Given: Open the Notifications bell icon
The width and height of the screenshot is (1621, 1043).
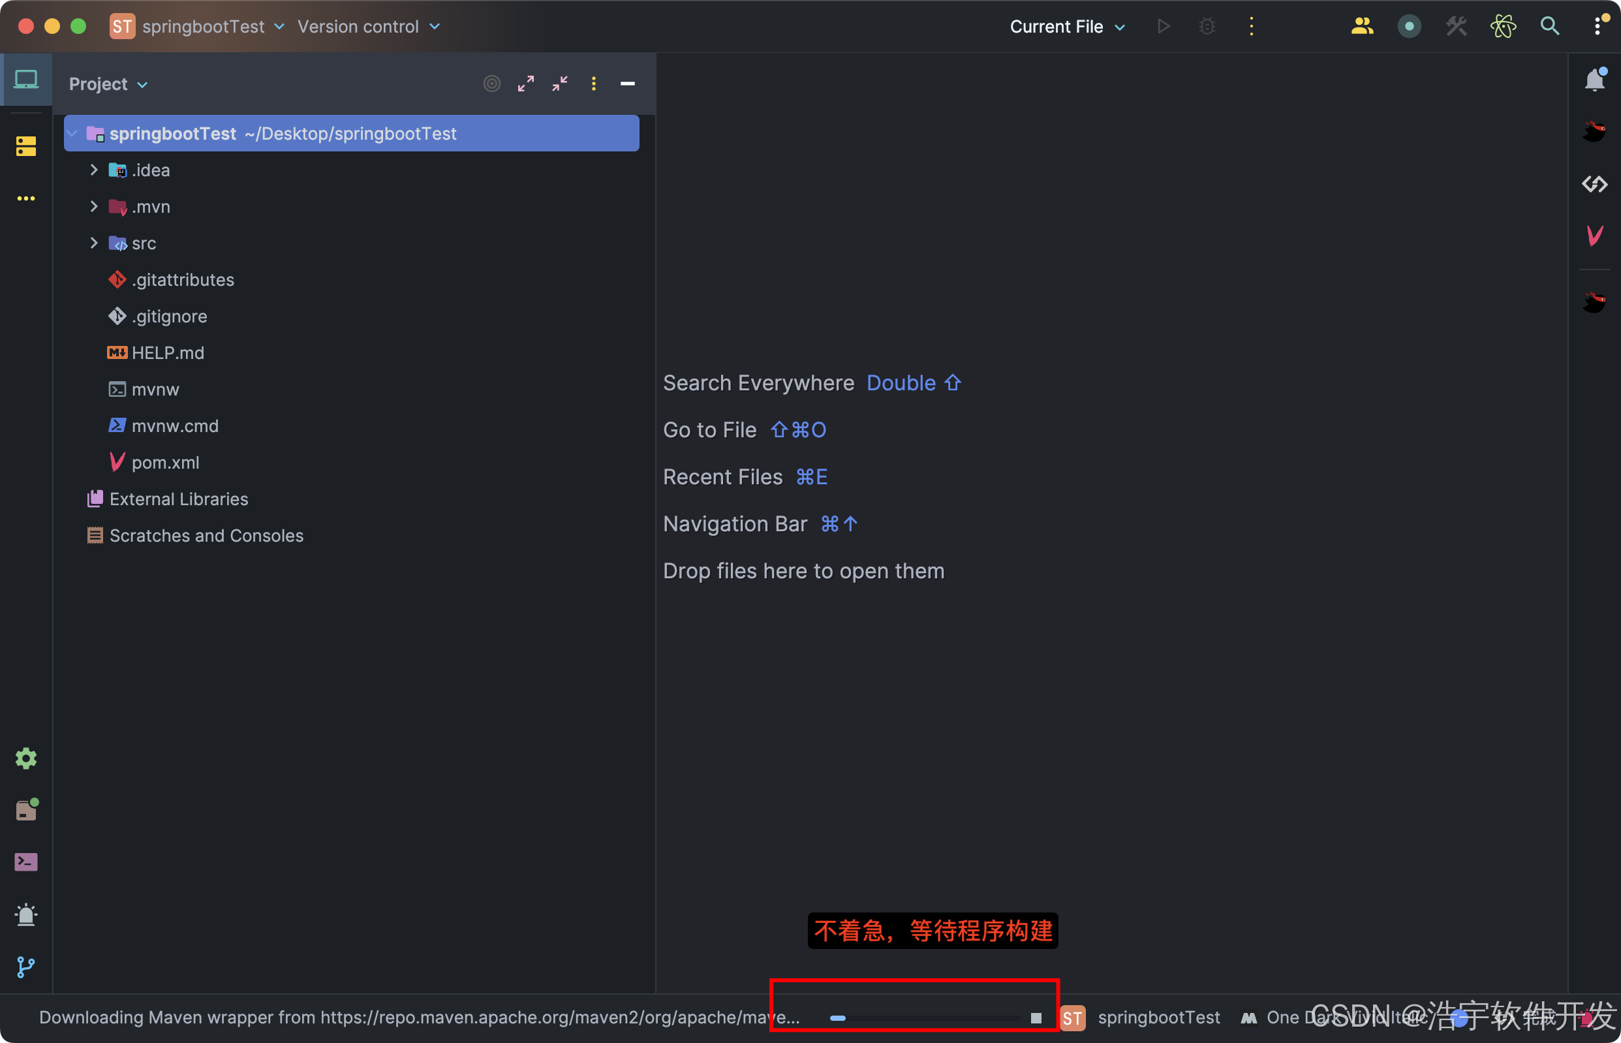Looking at the screenshot, I should pos(1595,80).
